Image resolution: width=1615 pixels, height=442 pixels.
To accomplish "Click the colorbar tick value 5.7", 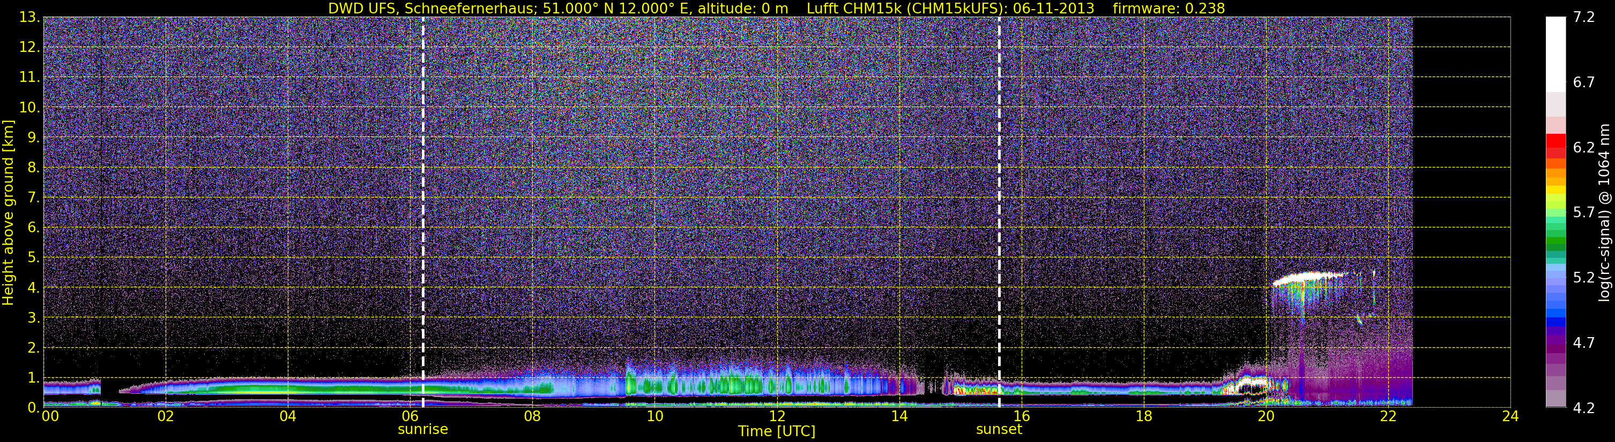I will (1584, 212).
